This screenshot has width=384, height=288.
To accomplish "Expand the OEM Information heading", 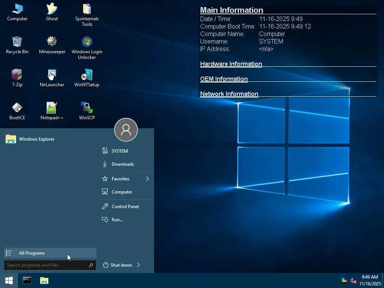I will [x=224, y=79].
